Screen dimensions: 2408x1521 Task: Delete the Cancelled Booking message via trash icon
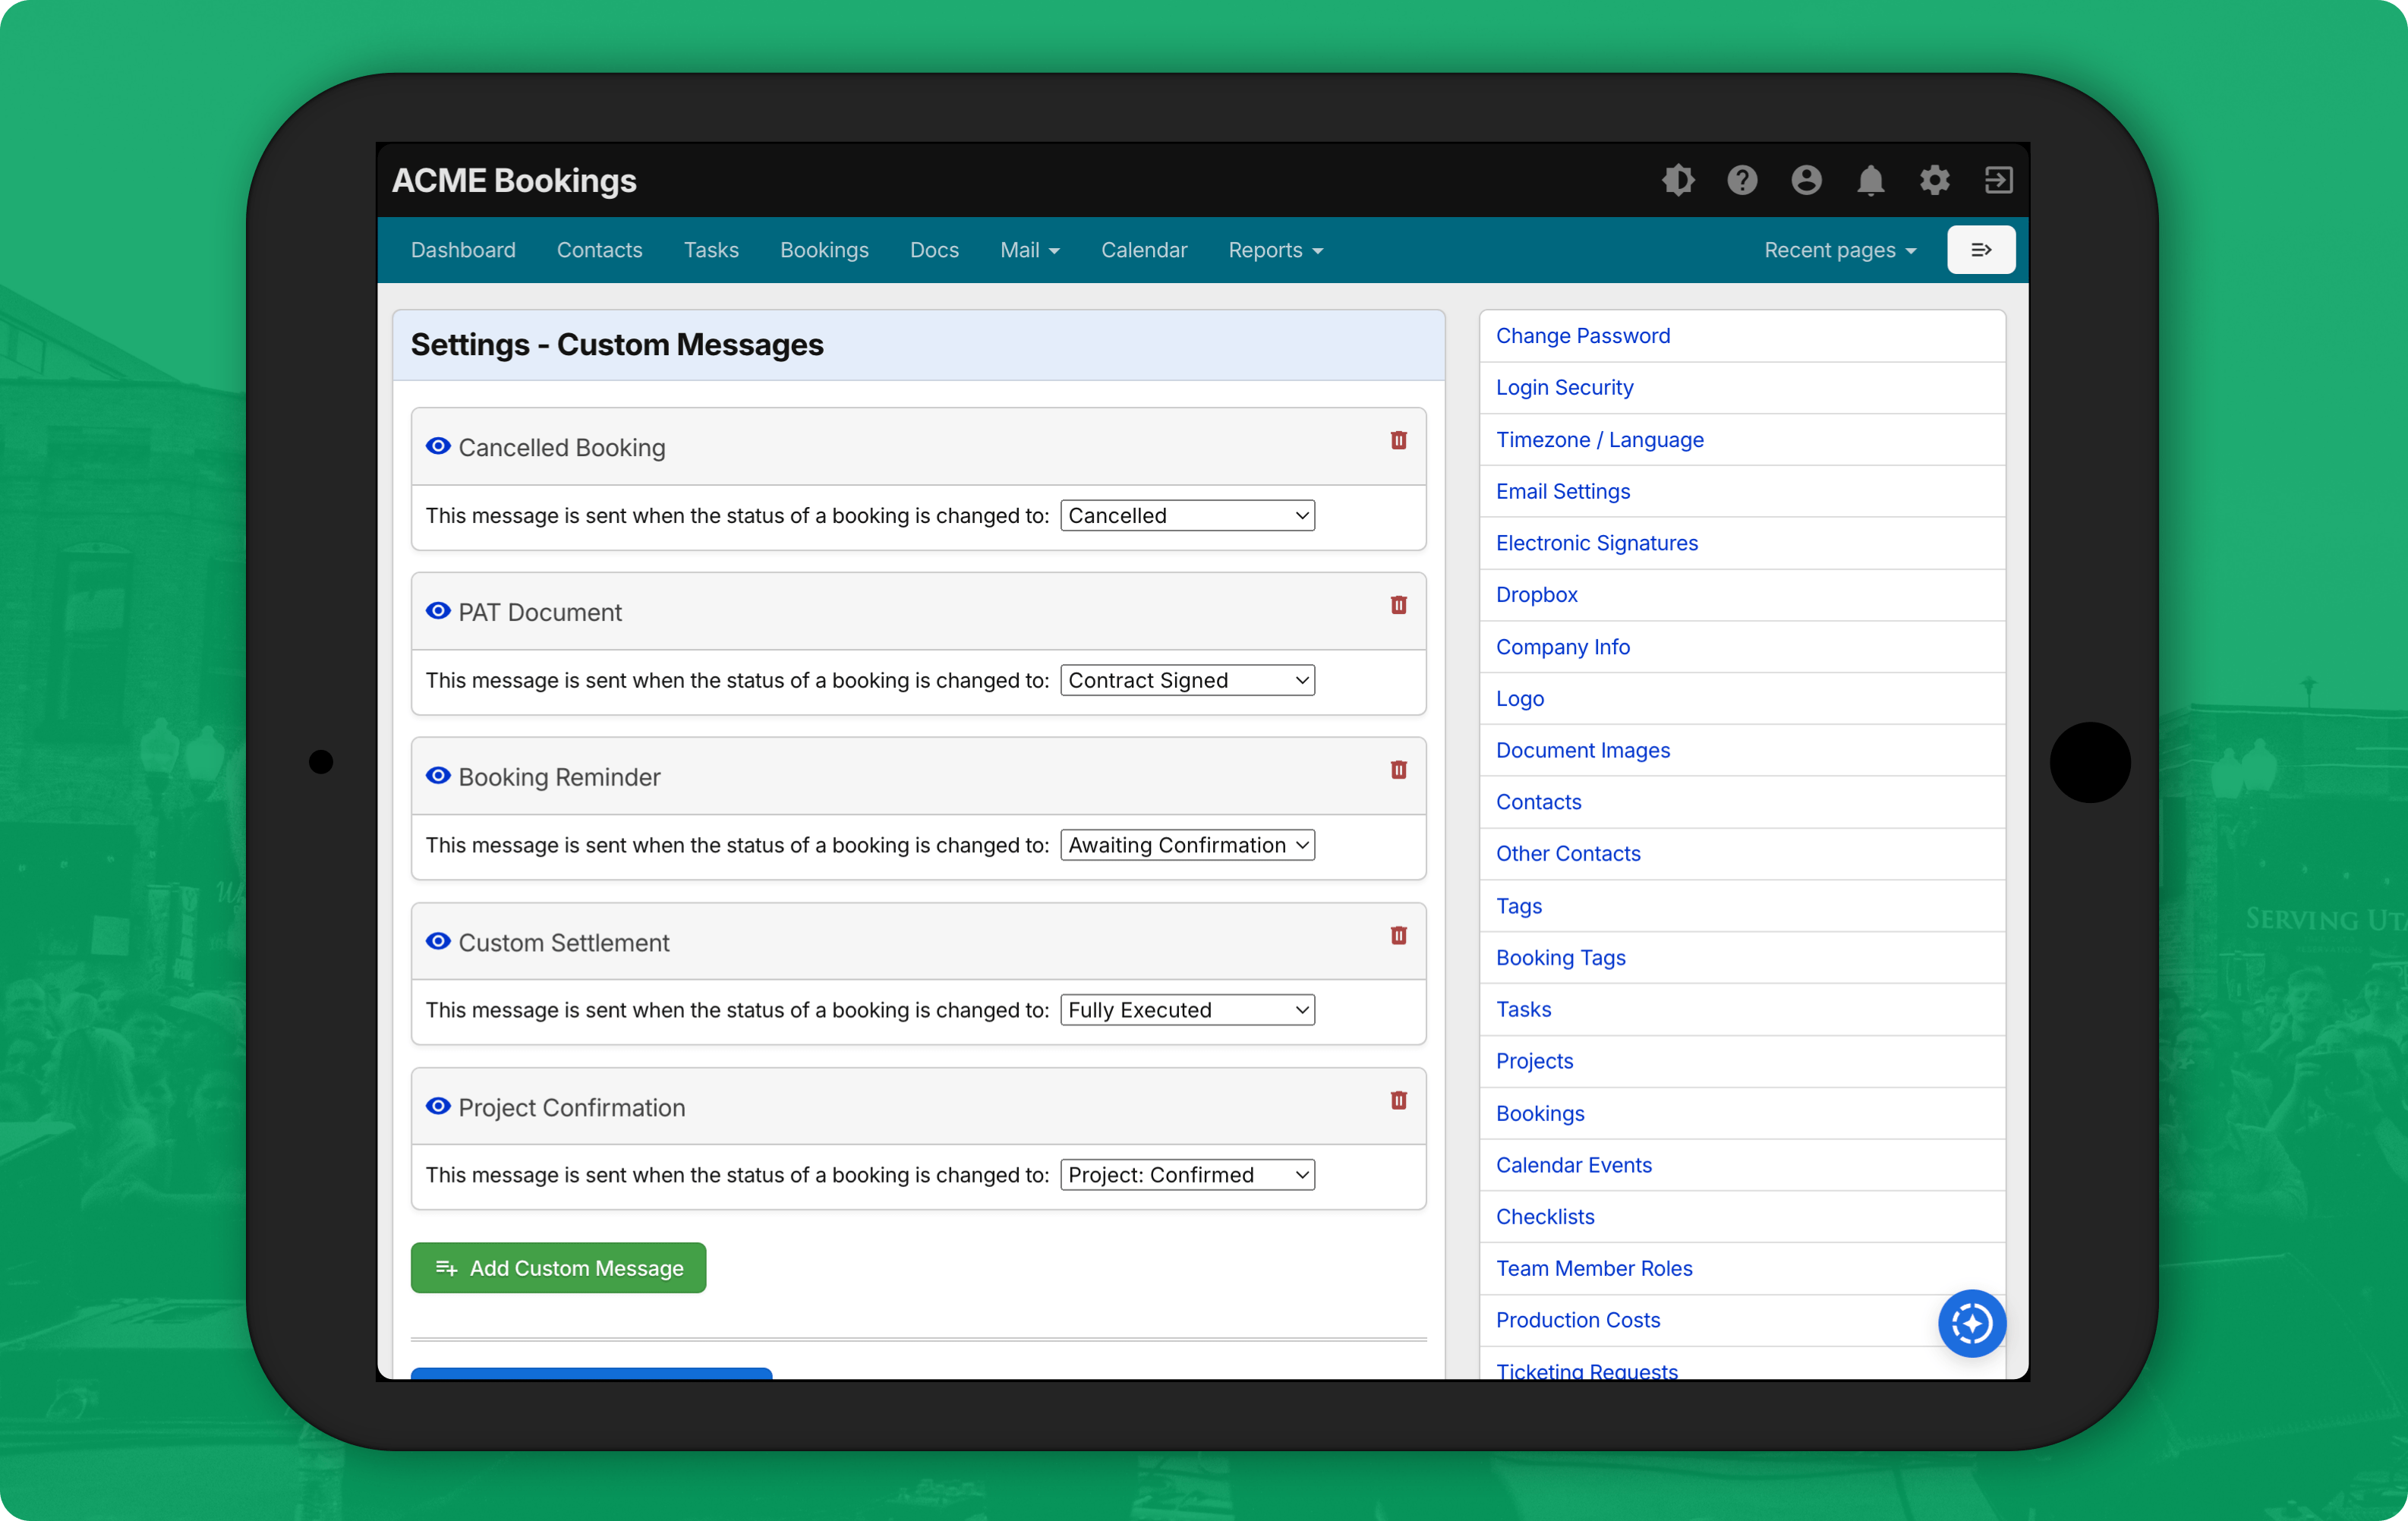pyautogui.click(x=1398, y=440)
